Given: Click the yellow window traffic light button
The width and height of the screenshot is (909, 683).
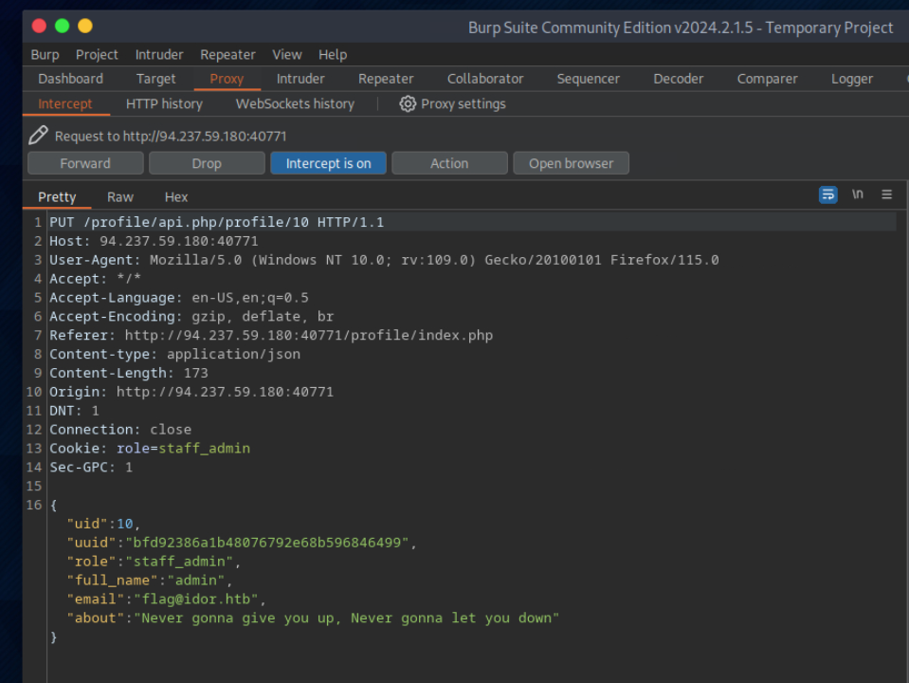Looking at the screenshot, I should point(85,26).
